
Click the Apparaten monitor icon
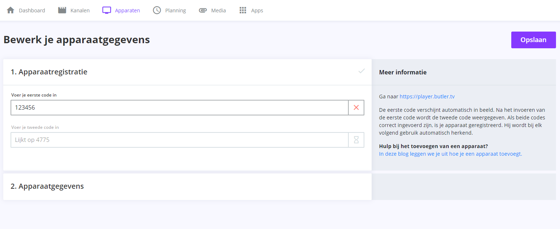pos(107,10)
